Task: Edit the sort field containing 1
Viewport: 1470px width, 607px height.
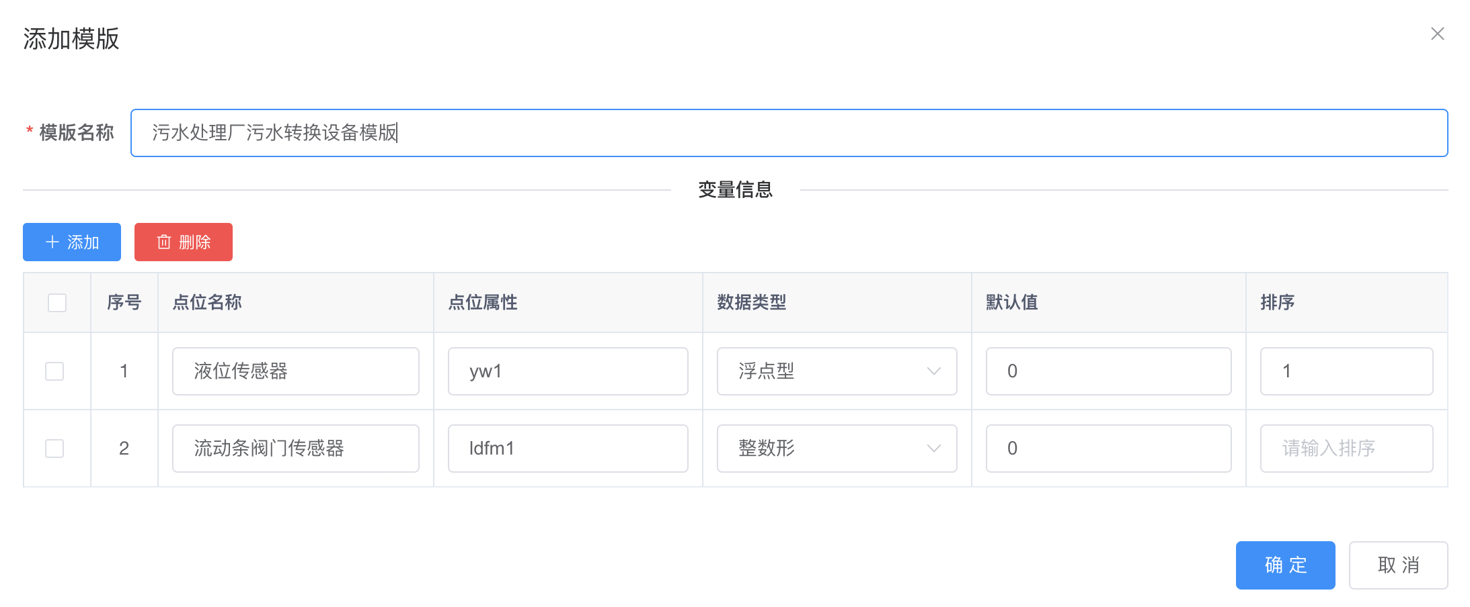Action: [x=1347, y=371]
